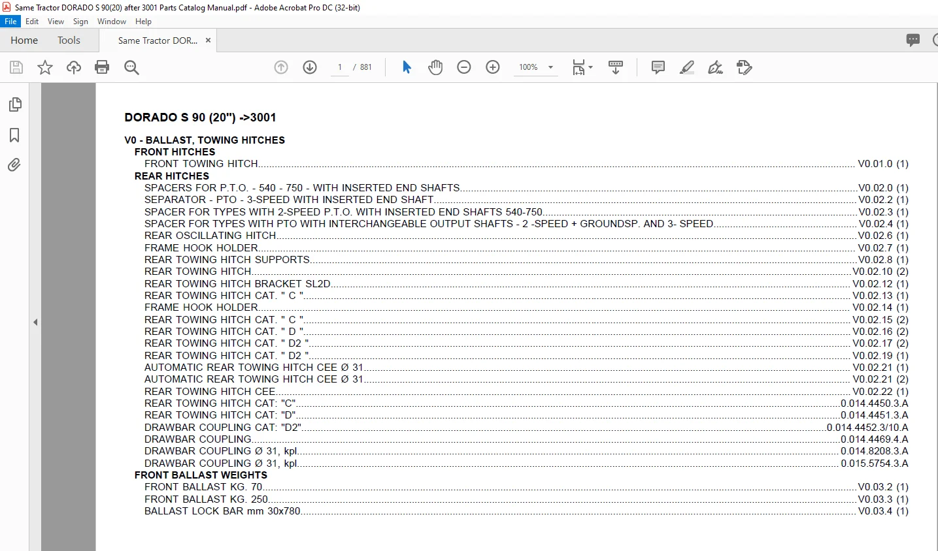Select the highlight text pen tool

687,67
